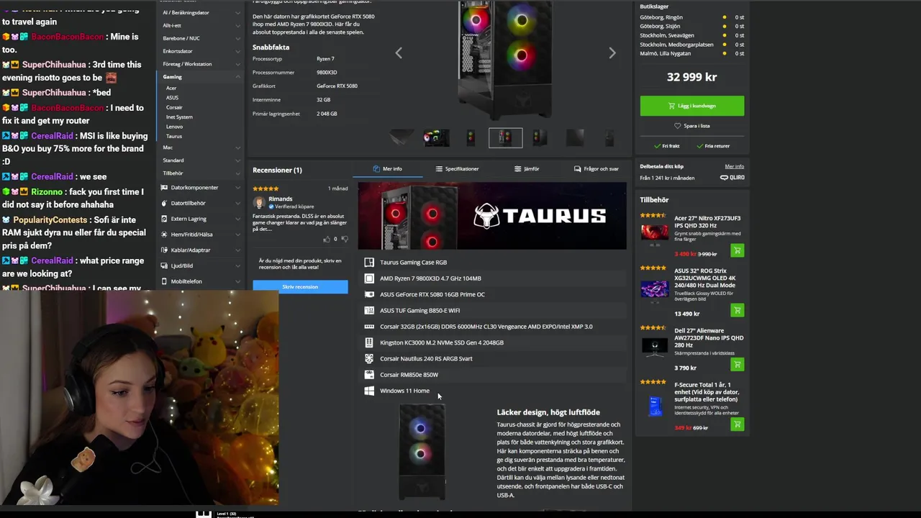Expand the Mac category
This screenshot has width=921, height=518.
click(238, 147)
